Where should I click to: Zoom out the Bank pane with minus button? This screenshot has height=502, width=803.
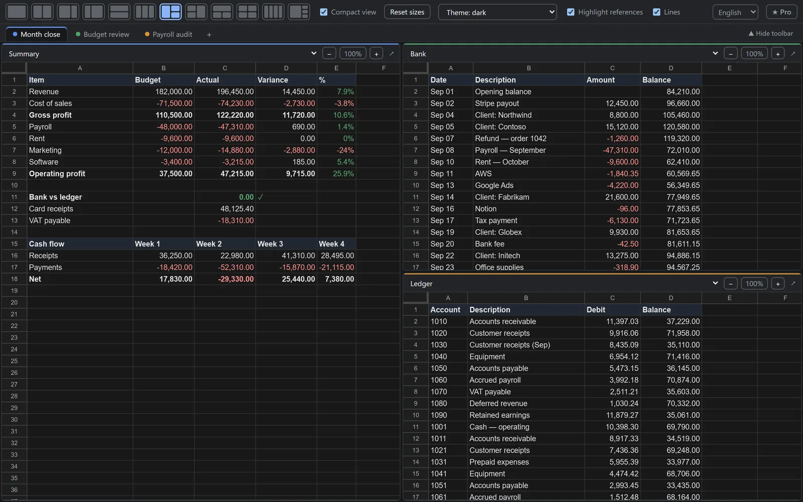[x=731, y=53]
